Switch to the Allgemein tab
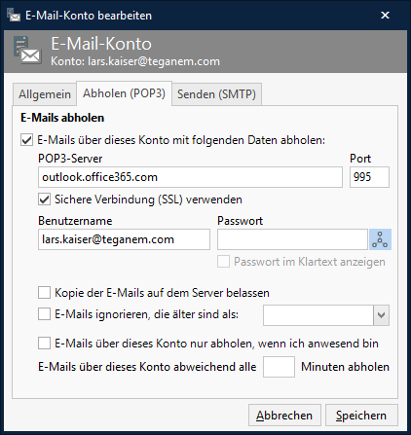Screen dimensions: 411x435 coord(45,94)
